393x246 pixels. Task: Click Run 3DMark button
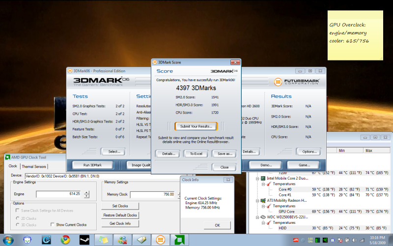[92, 165]
